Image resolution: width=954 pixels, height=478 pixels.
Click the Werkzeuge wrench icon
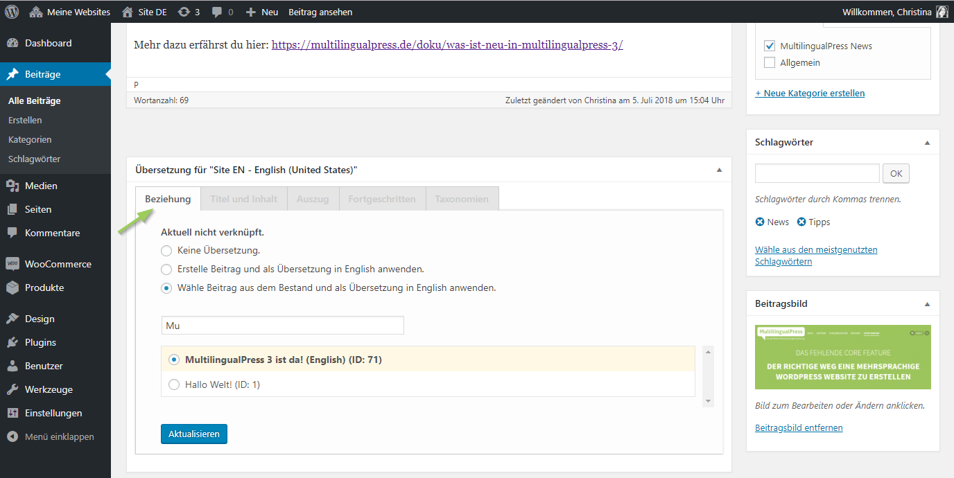(x=12, y=389)
